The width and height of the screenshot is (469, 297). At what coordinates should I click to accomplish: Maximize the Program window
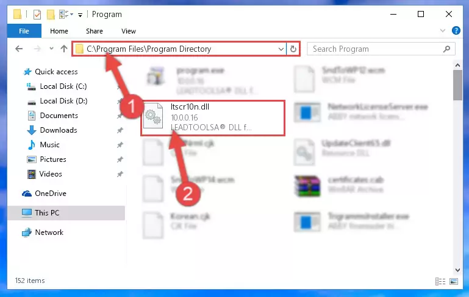point(421,14)
